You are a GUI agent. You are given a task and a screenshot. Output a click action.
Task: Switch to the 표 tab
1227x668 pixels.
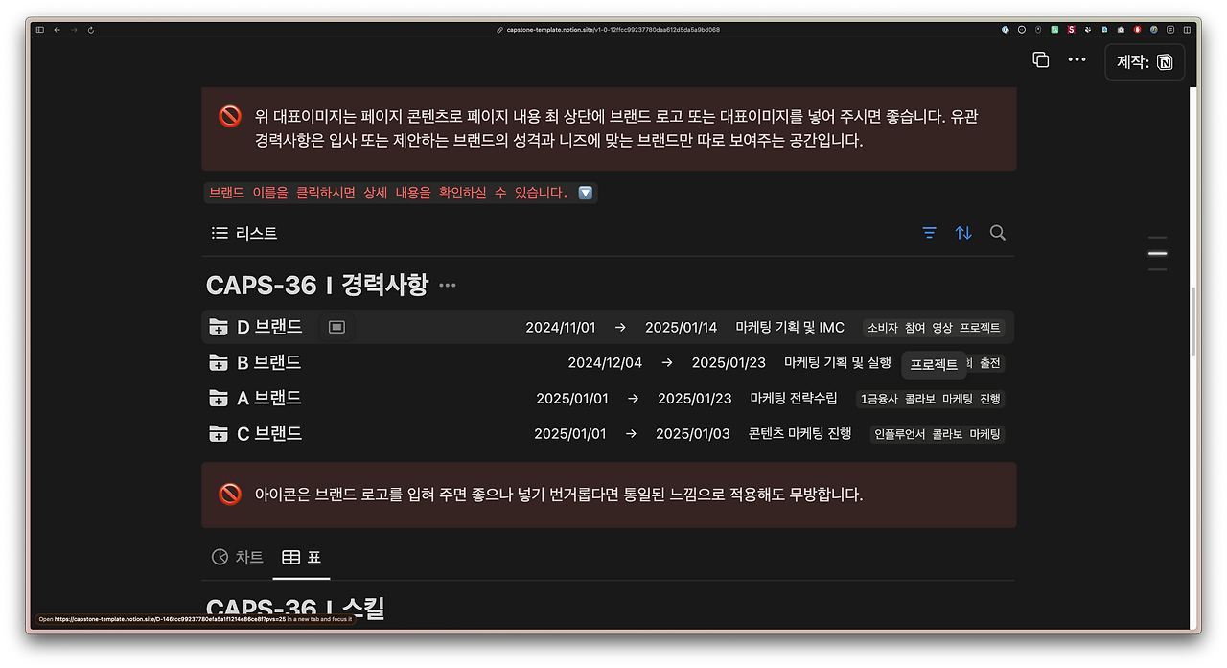(x=302, y=557)
